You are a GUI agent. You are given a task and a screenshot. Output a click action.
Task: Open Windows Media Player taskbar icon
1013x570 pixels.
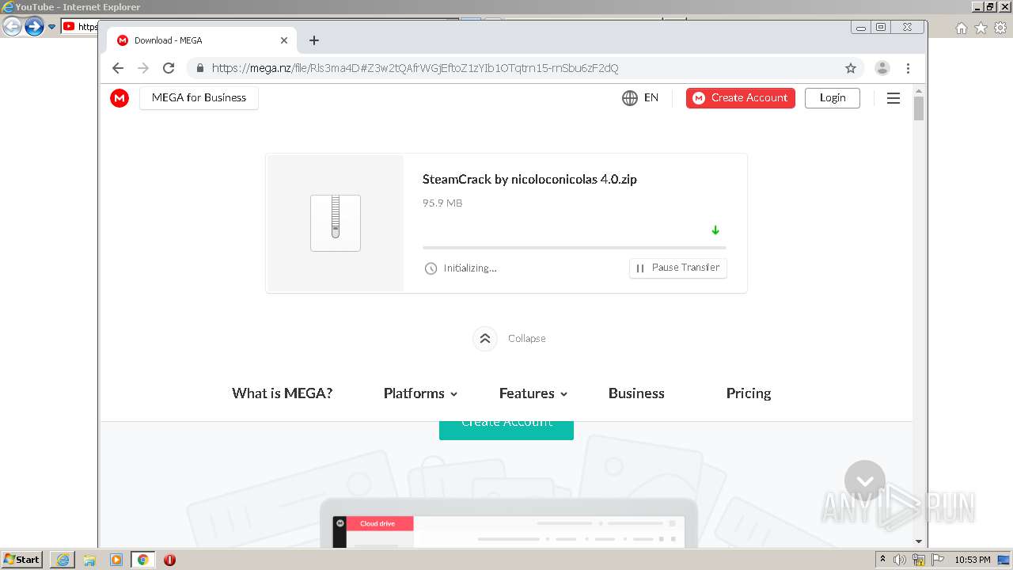(x=116, y=560)
